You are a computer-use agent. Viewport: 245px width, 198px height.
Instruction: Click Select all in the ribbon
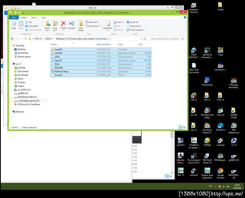pyautogui.click(x=132, y=22)
